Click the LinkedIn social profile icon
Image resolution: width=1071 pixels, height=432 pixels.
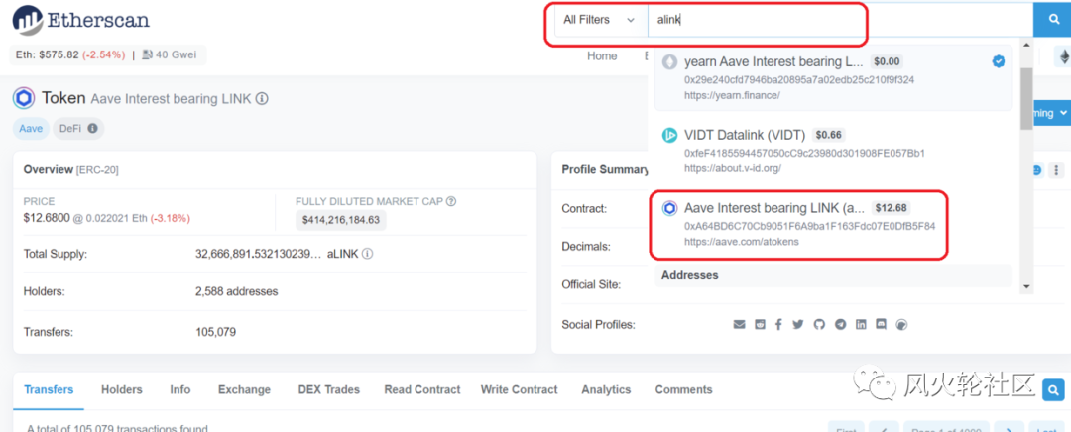pyautogui.click(x=862, y=324)
